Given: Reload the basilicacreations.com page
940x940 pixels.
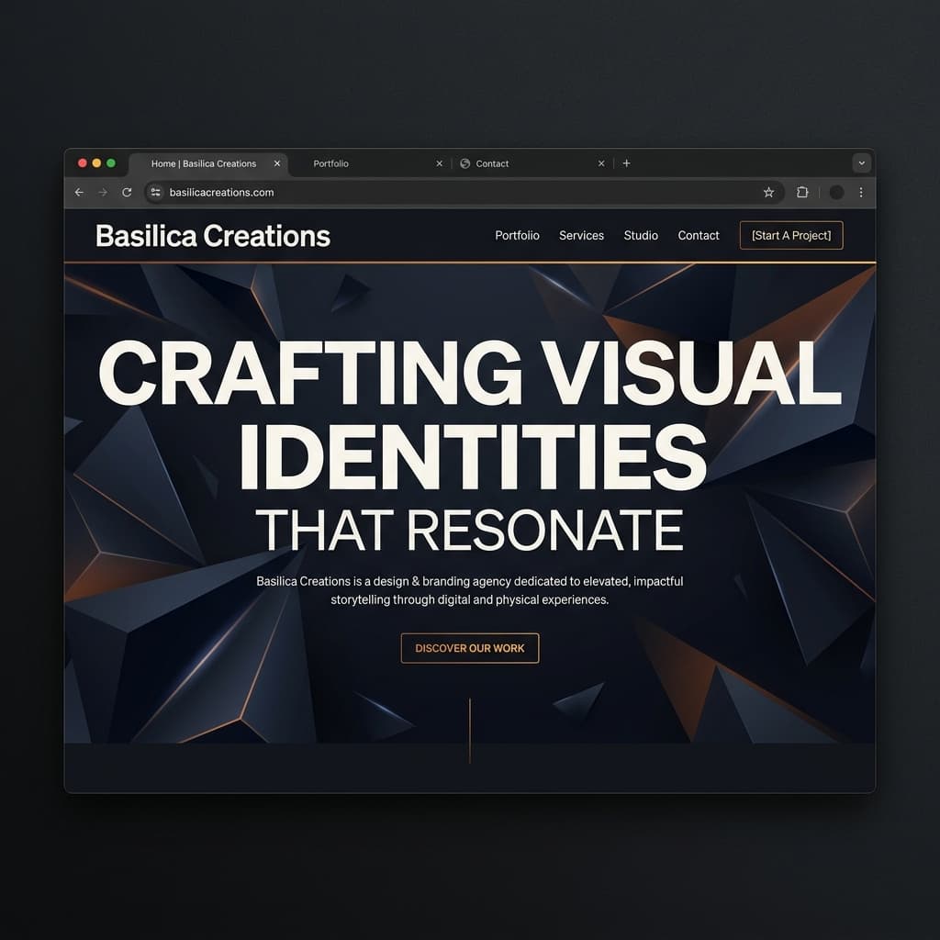Looking at the screenshot, I should pyautogui.click(x=127, y=193).
